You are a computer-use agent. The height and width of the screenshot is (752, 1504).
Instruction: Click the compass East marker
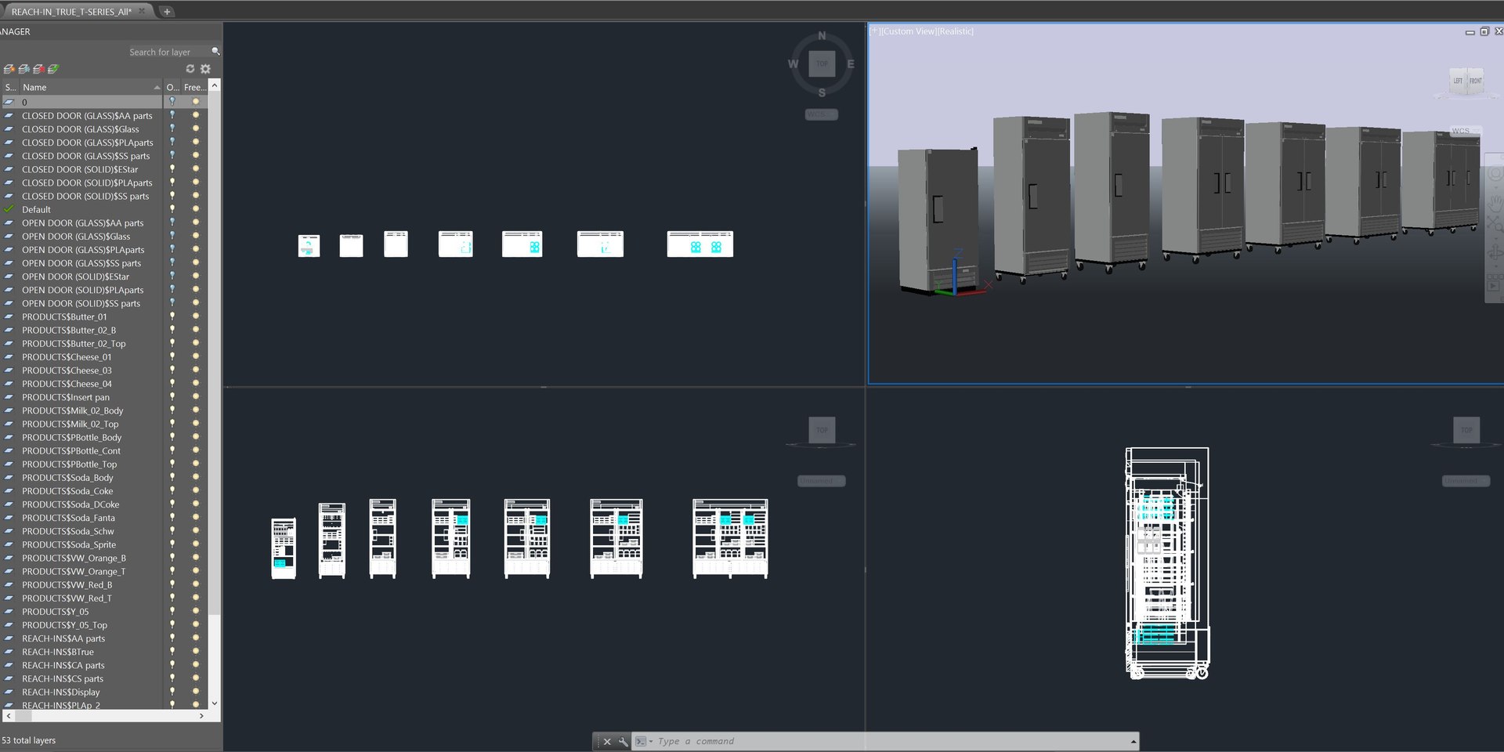[x=851, y=64]
